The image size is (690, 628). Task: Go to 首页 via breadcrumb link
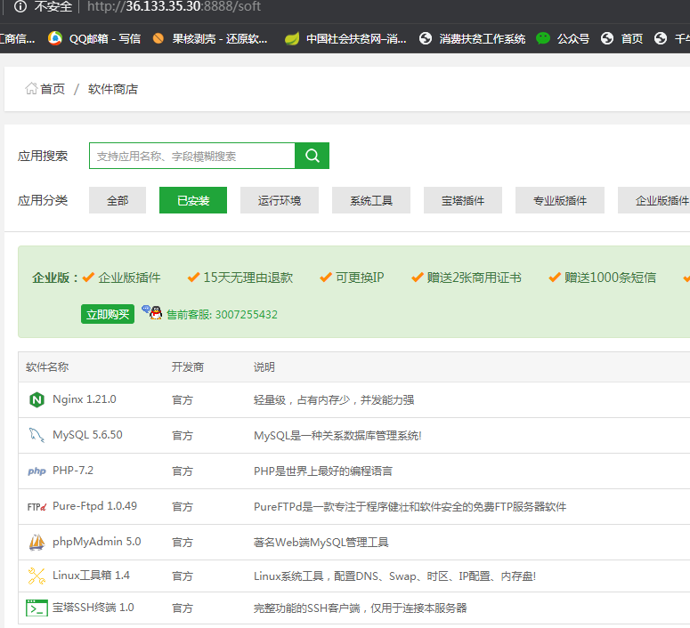pos(53,89)
